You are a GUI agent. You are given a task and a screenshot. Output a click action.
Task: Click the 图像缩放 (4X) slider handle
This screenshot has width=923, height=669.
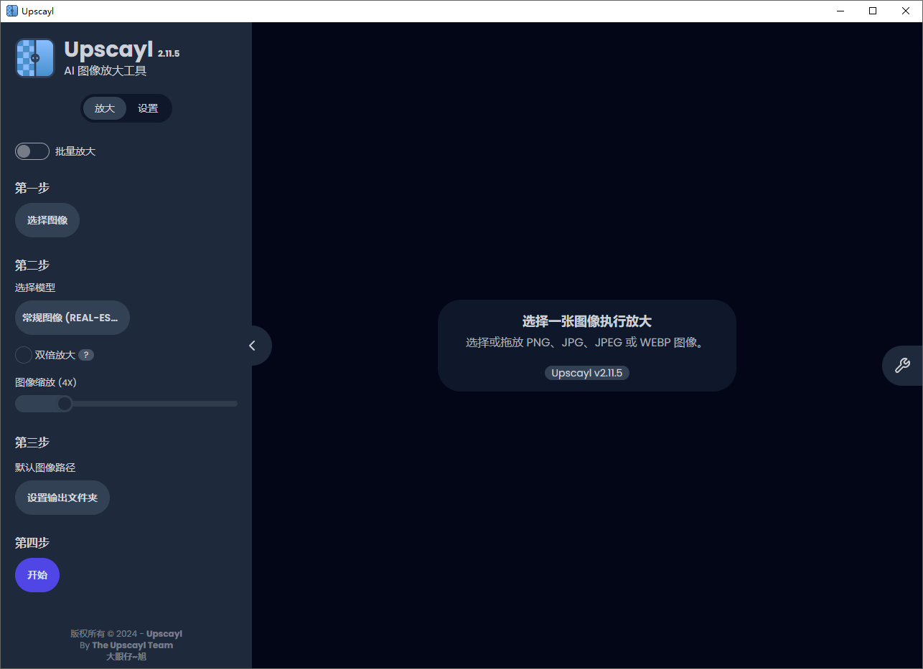click(65, 404)
